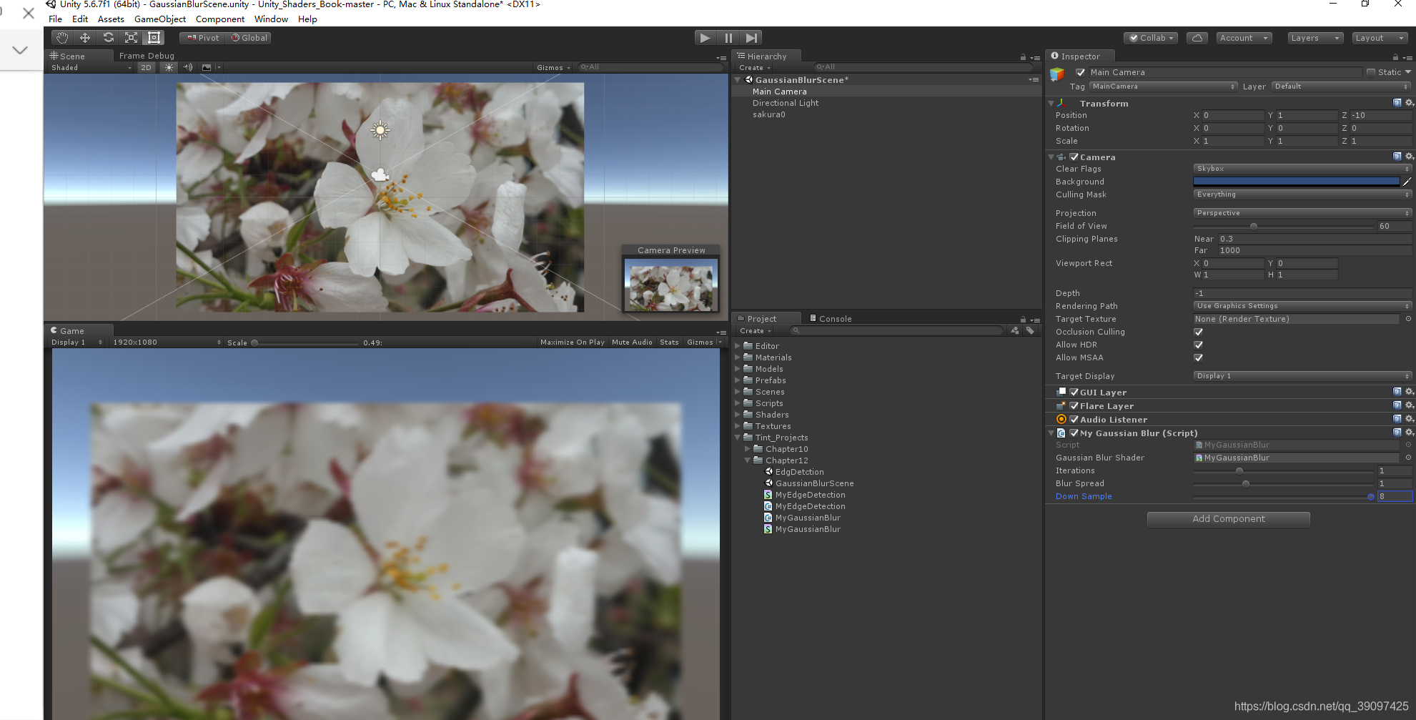Open the Culling Mask dropdown

pyautogui.click(x=1302, y=194)
